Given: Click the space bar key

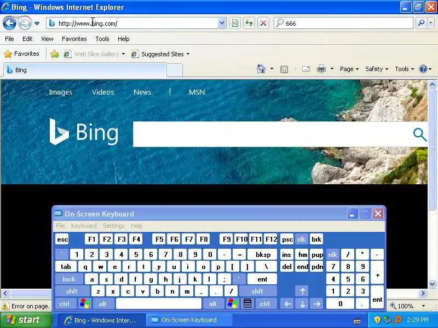Looking at the screenshot, I should (159, 303).
